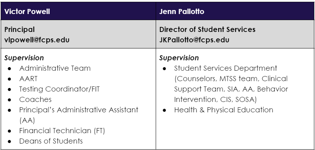
Task: Select the Deans of Students item
Action: [x=51, y=141]
